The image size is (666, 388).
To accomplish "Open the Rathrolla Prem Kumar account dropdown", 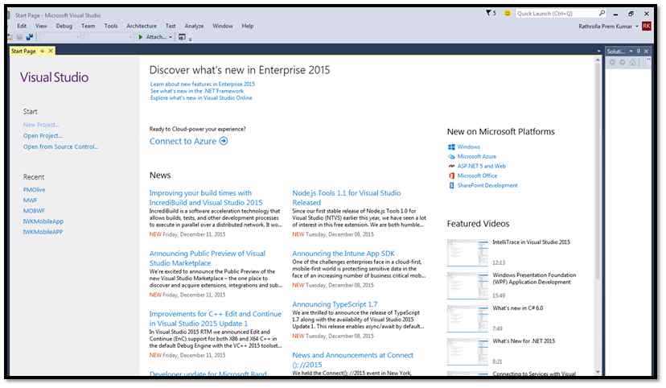I will (637, 27).
